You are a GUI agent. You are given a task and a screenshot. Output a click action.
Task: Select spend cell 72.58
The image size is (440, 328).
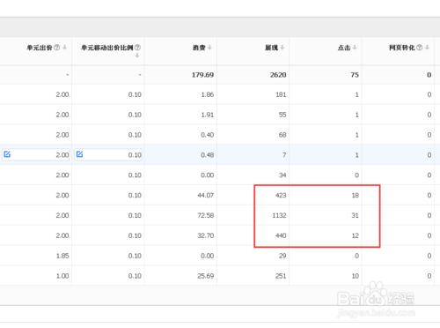pyautogui.click(x=206, y=215)
